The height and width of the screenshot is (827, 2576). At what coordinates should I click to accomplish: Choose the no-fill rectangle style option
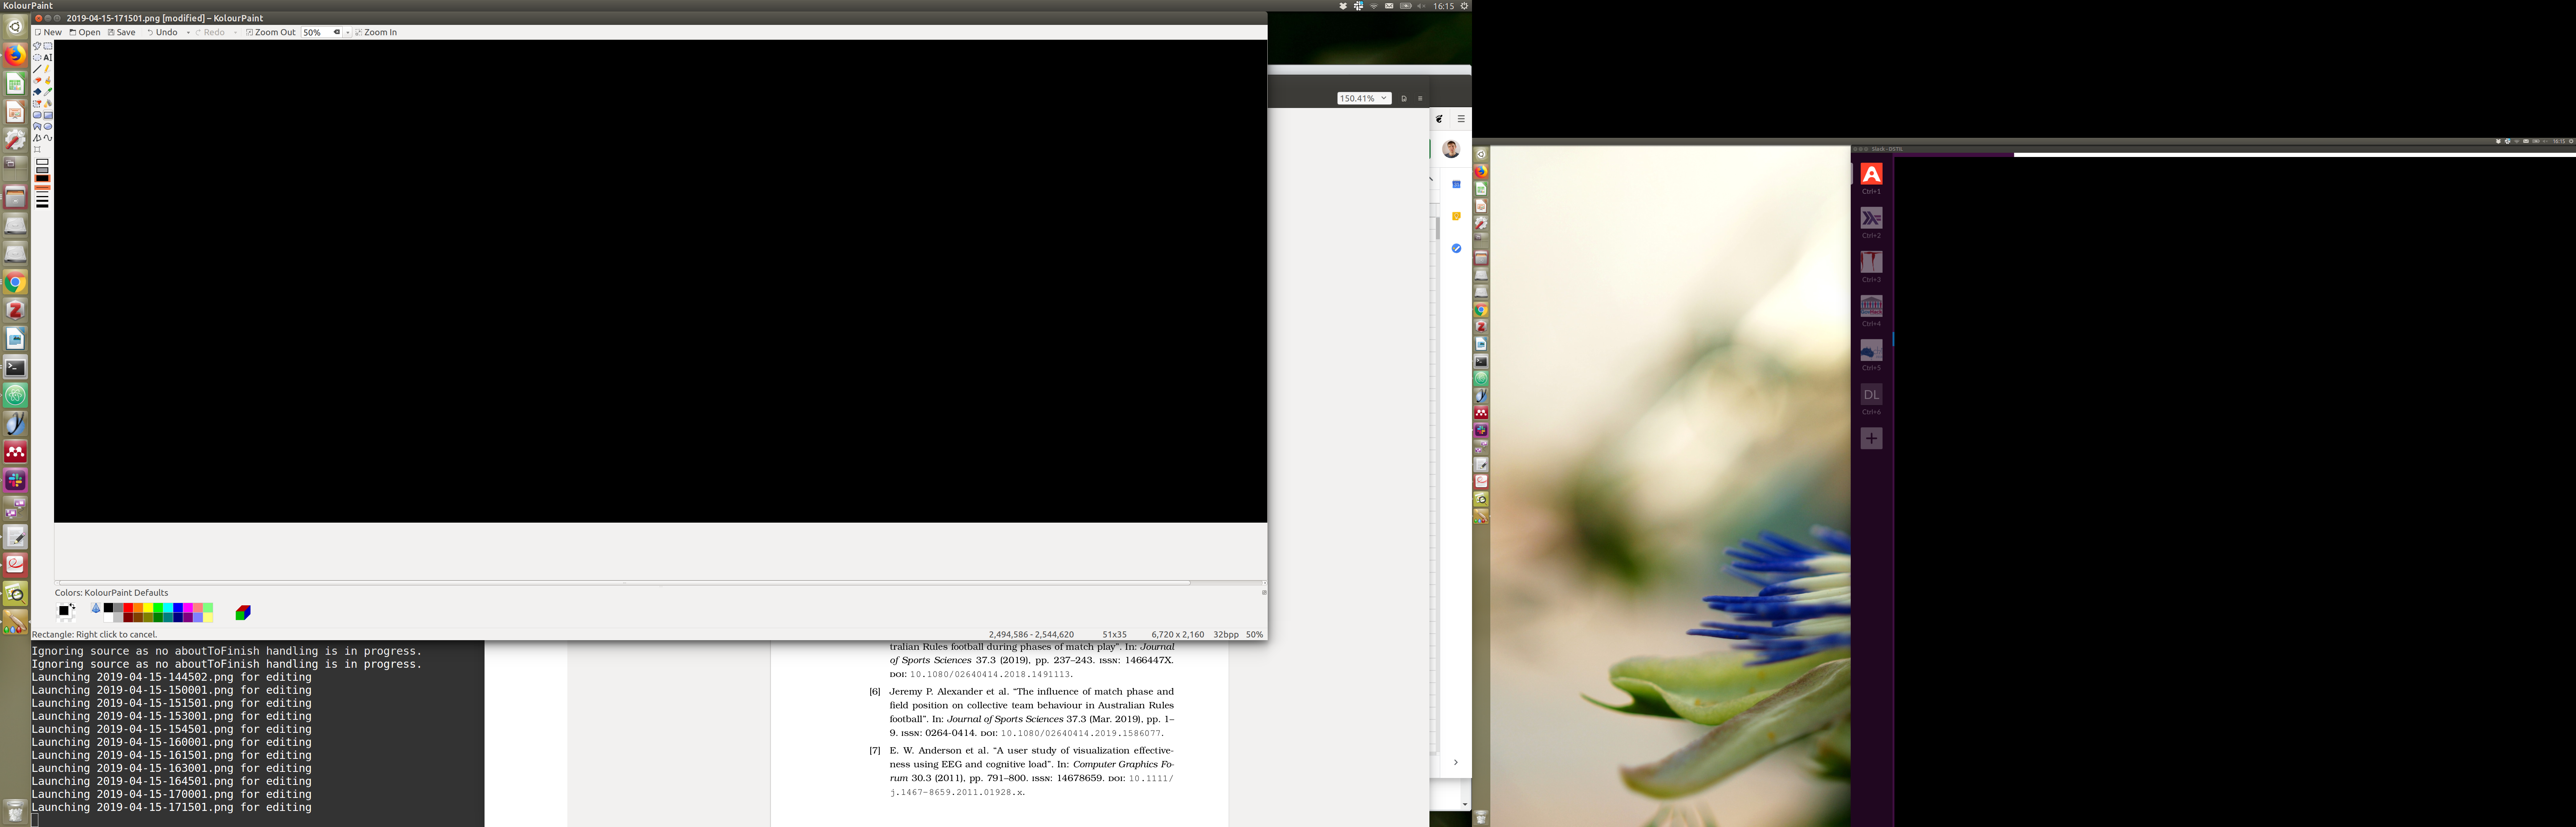tap(42, 162)
